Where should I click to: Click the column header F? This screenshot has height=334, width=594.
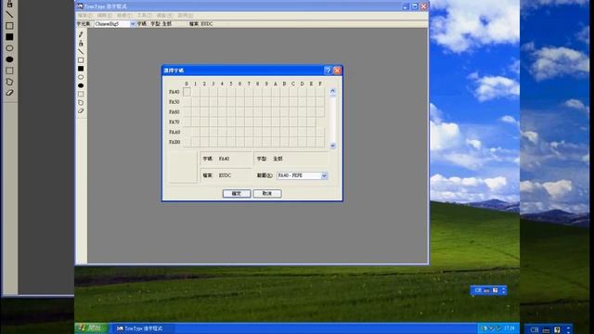(320, 83)
